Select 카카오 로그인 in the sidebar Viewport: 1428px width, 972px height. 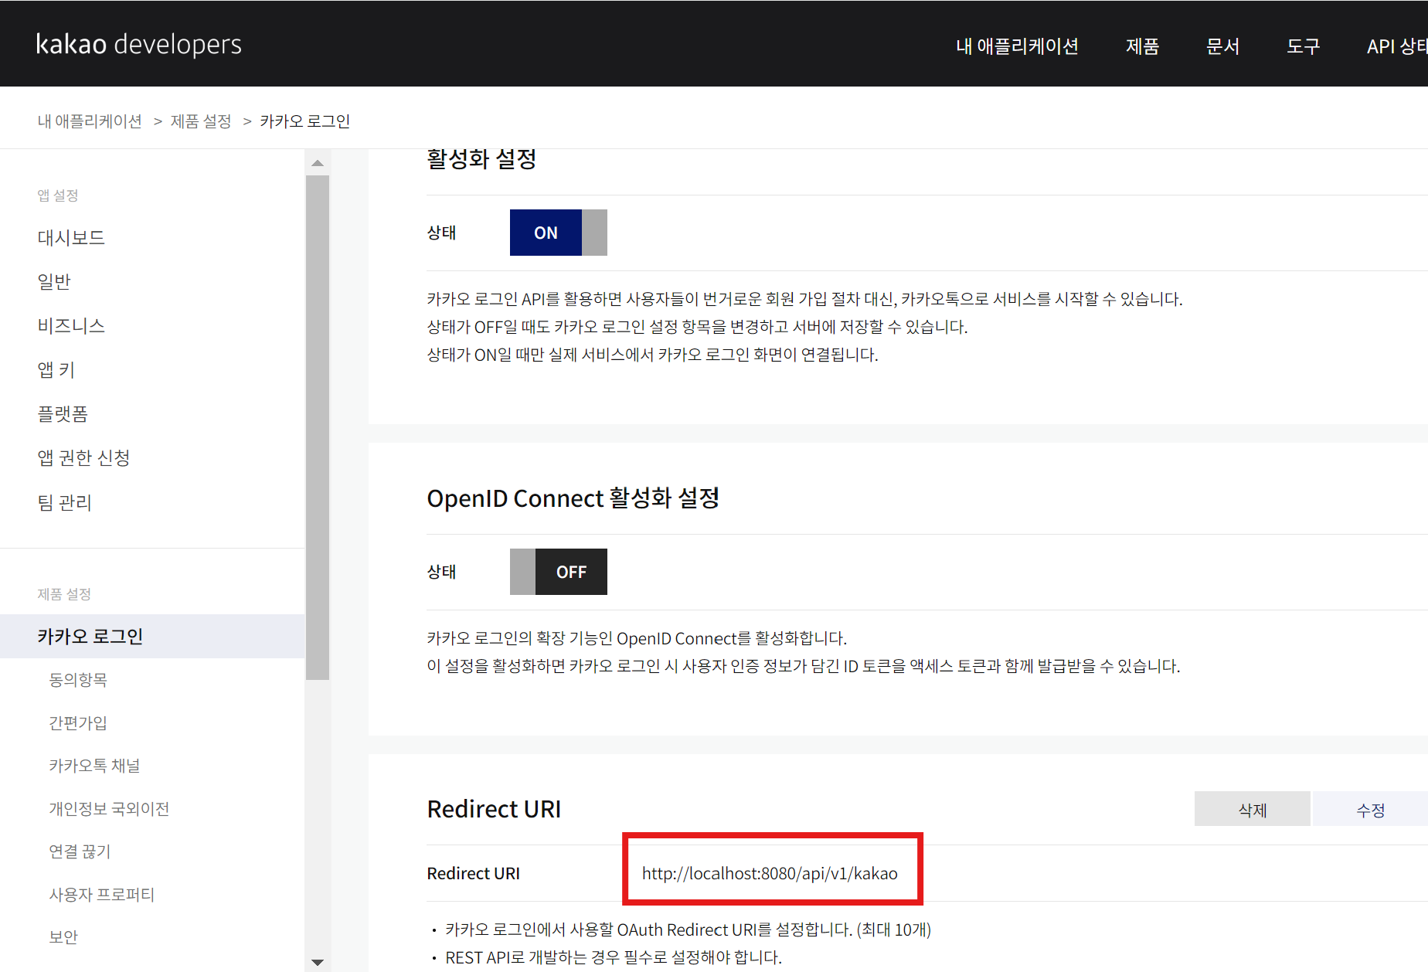point(152,636)
